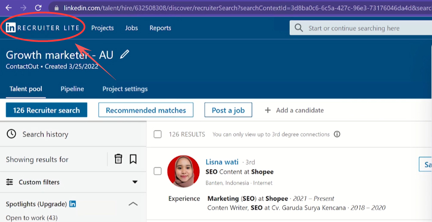The image size is (432, 222).
Task: Open the Projects menu
Action: (102, 28)
